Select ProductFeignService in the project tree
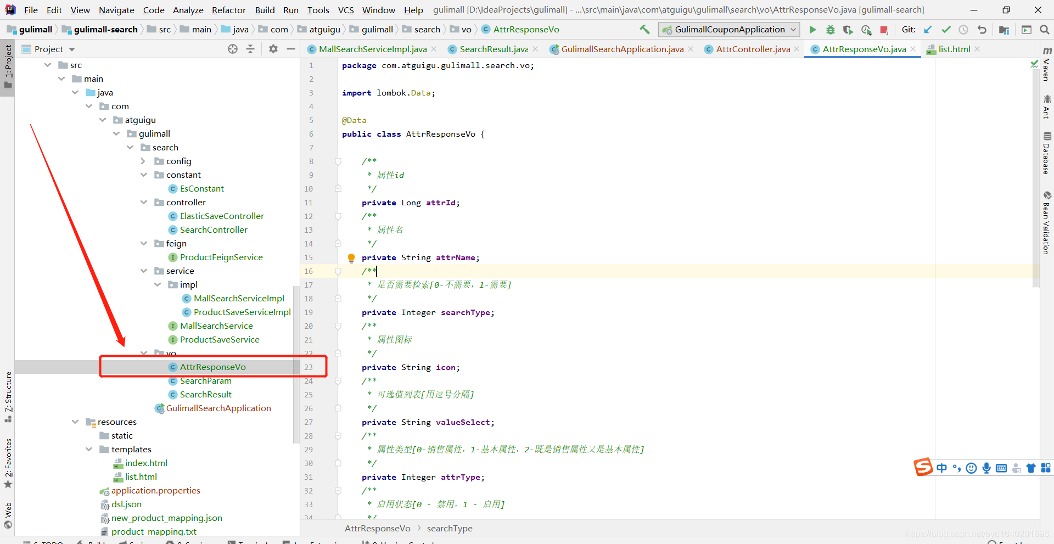1054x544 pixels. coord(221,257)
